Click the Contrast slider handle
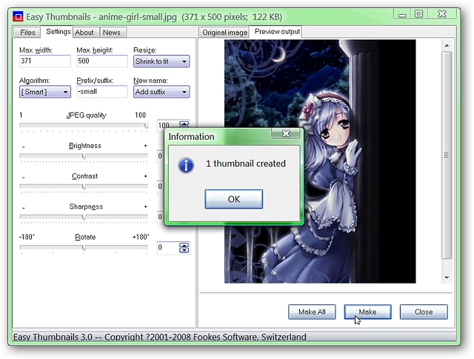 (x=84, y=187)
